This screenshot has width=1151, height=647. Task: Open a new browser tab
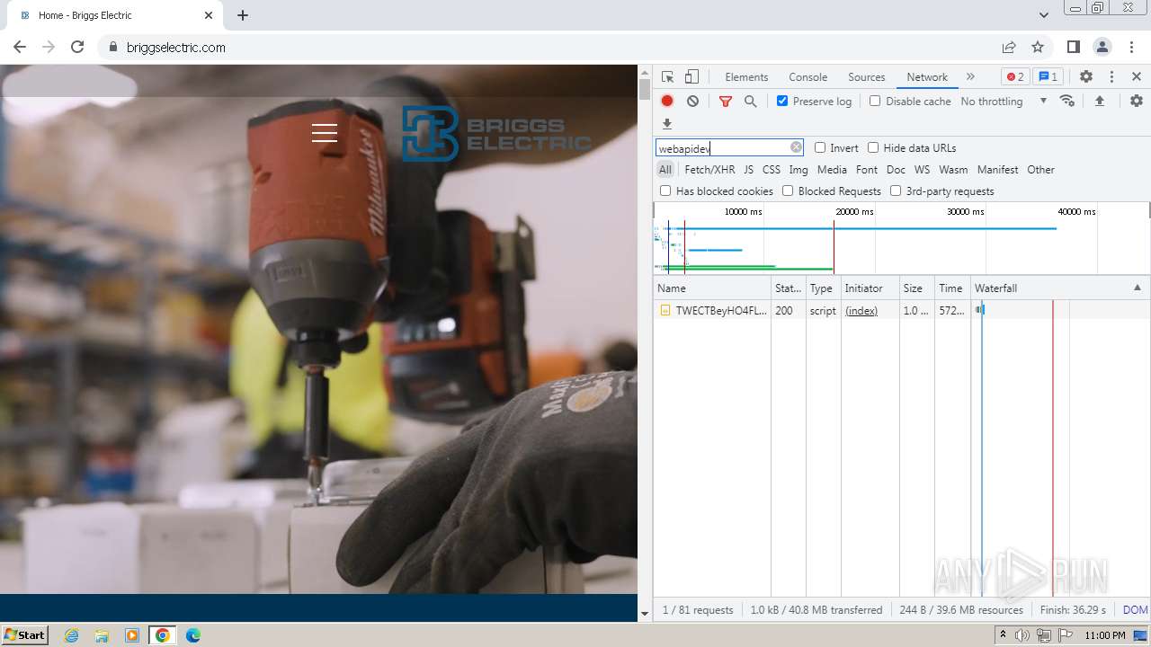click(x=243, y=15)
